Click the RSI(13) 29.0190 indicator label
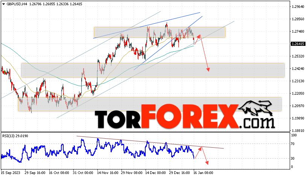Screen dimensions: 307x177 [15, 136]
